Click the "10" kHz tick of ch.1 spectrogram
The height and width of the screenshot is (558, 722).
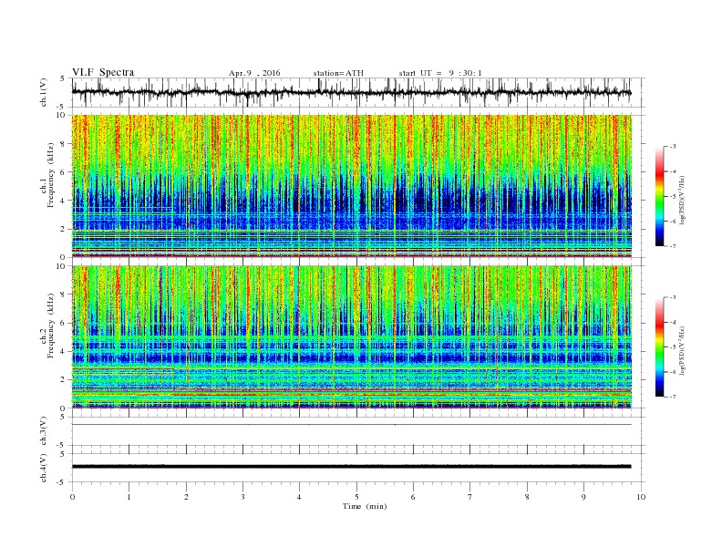pos(62,115)
